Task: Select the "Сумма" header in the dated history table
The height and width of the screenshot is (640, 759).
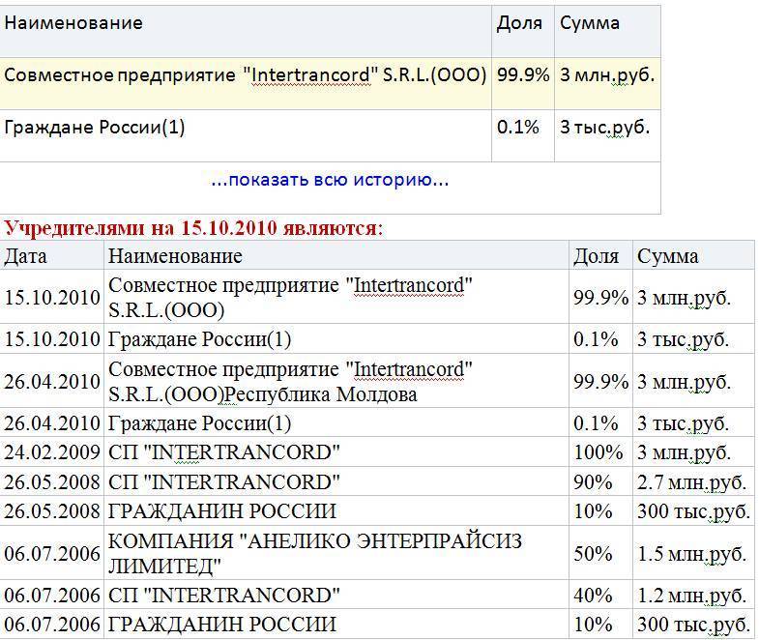Action: pos(668,256)
